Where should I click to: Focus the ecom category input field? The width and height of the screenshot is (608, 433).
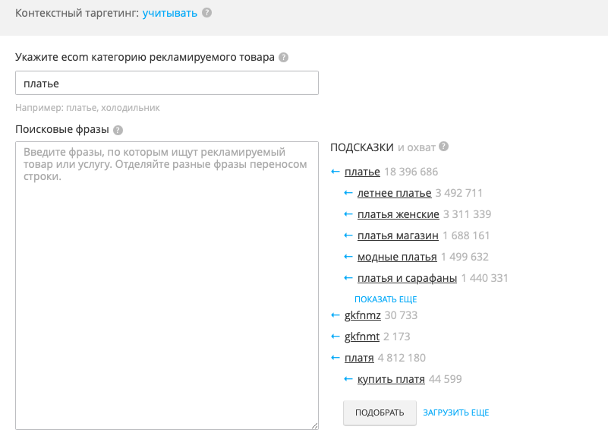tap(166, 83)
